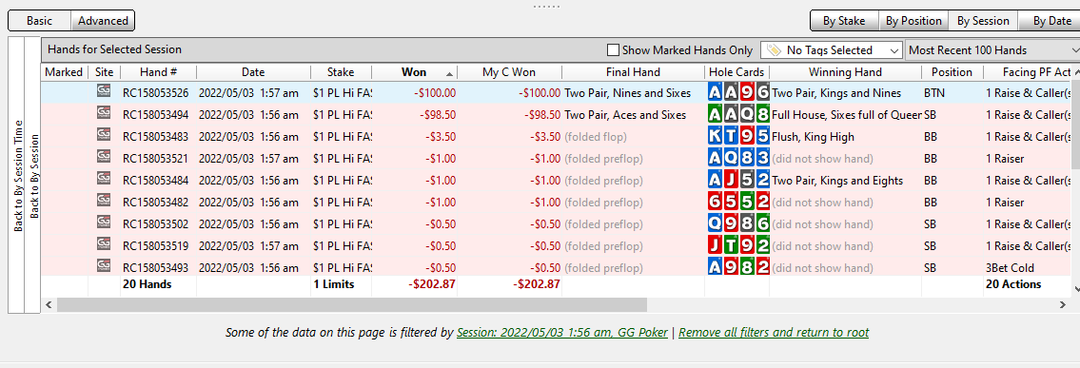The height and width of the screenshot is (368, 1080).
Task: Click Remove all filters and return to root
Action: tap(774, 333)
